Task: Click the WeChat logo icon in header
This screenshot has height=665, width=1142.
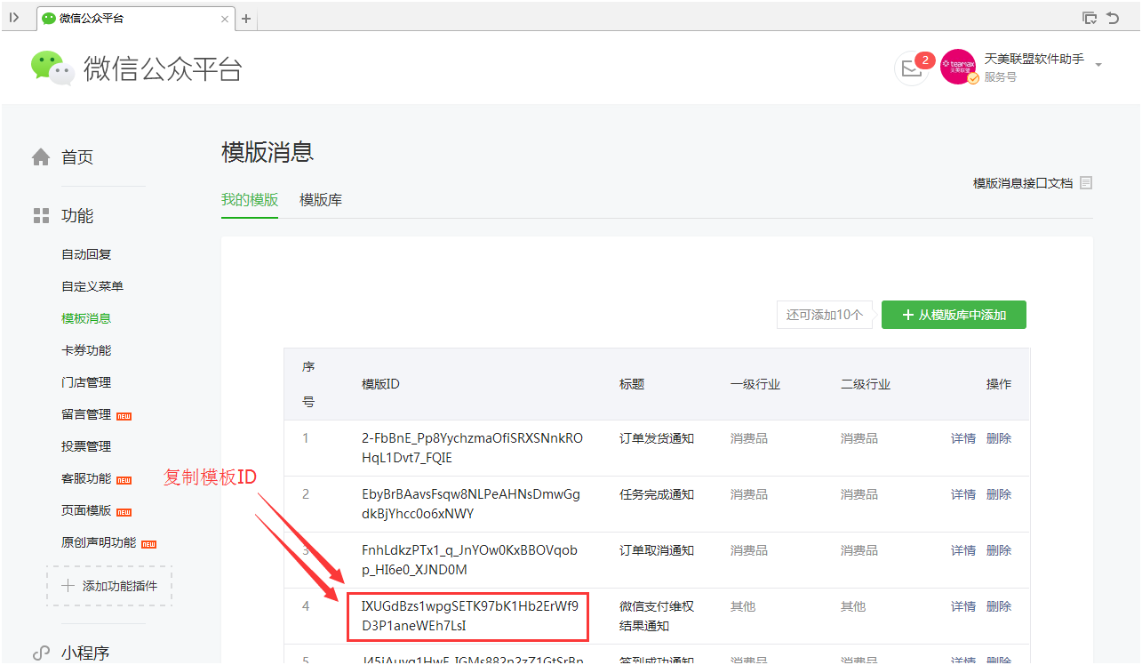Action: 52,68
